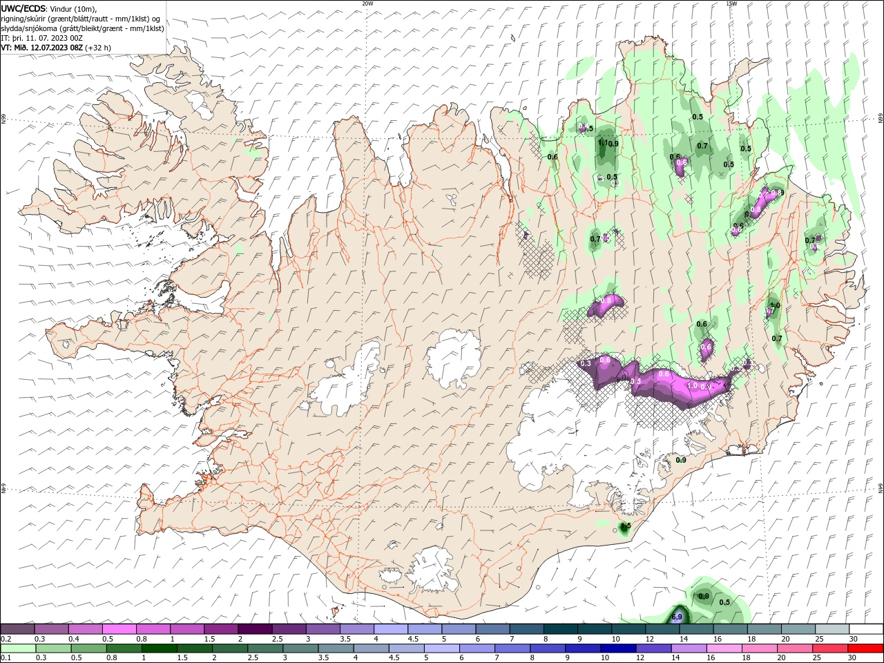Pick the white sleet-scale swatch labeled 30

point(867,629)
